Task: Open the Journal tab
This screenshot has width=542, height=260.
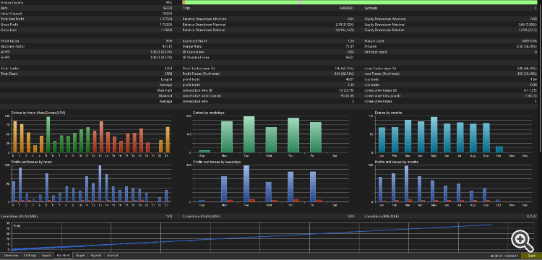Action: [113, 256]
